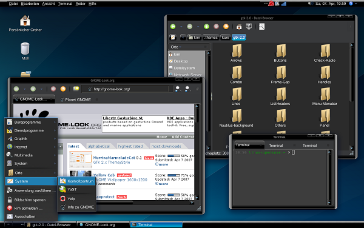The image size is (364, 228).
Task: Expand the Büroprogramme submenu
Action: [31, 122]
